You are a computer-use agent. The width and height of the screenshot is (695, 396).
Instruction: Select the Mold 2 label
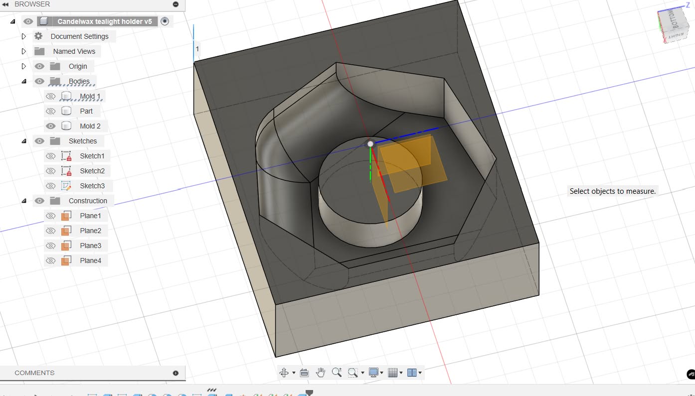tap(90, 126)
